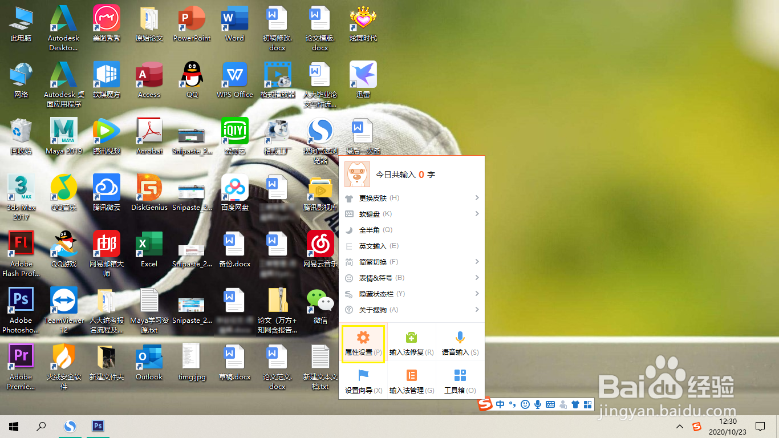
Task: Expand the 软键盘 submenu arrow
Action: pos(477,214)
